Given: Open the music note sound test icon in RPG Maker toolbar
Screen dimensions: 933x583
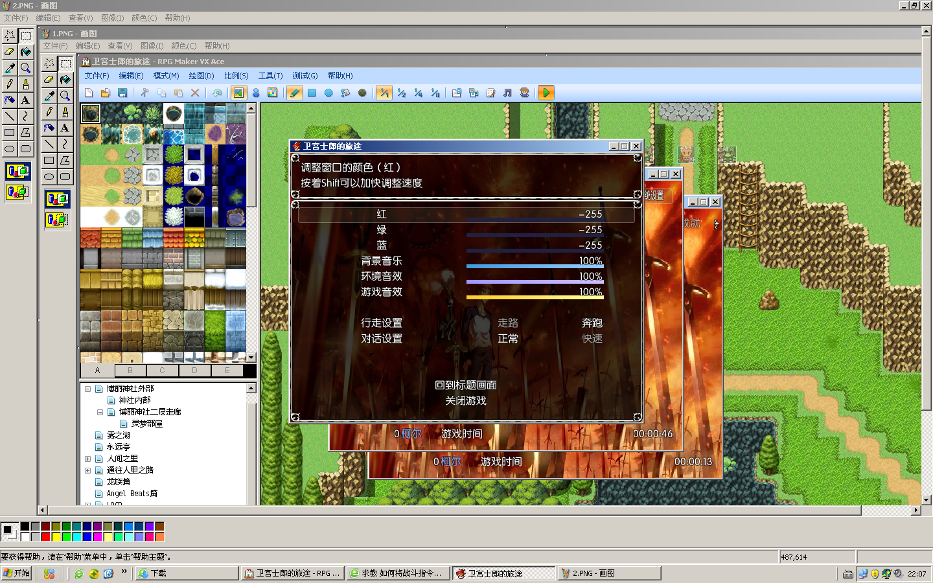Looking at the screenshot, I should tap(507, 93).
